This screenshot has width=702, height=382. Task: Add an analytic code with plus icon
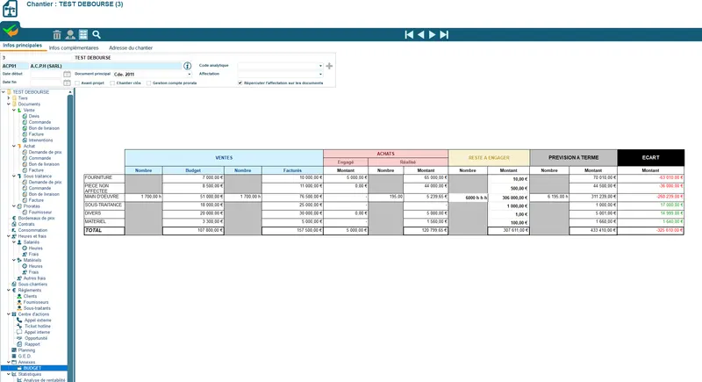point(329,66)
